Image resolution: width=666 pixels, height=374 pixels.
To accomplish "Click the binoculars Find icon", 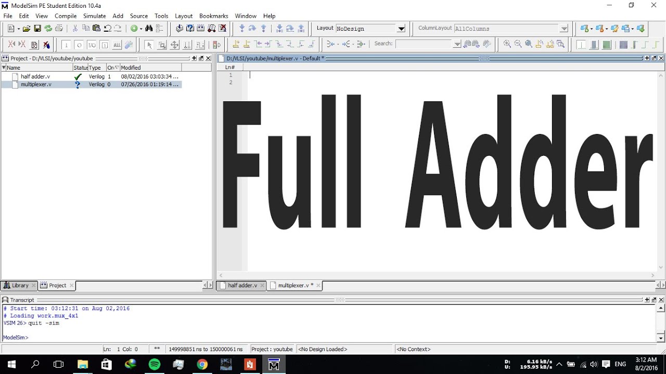I will click(x=149, y=29).
